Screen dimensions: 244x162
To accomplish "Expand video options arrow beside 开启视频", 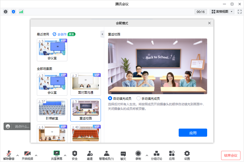I will pyautogui.click(x=36, y=155).
